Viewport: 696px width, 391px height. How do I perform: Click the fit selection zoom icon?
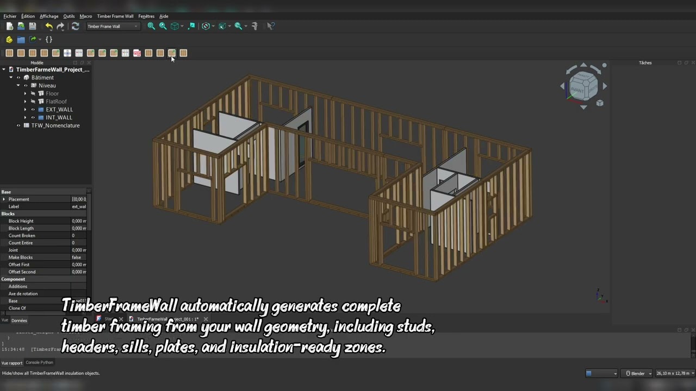163,26
